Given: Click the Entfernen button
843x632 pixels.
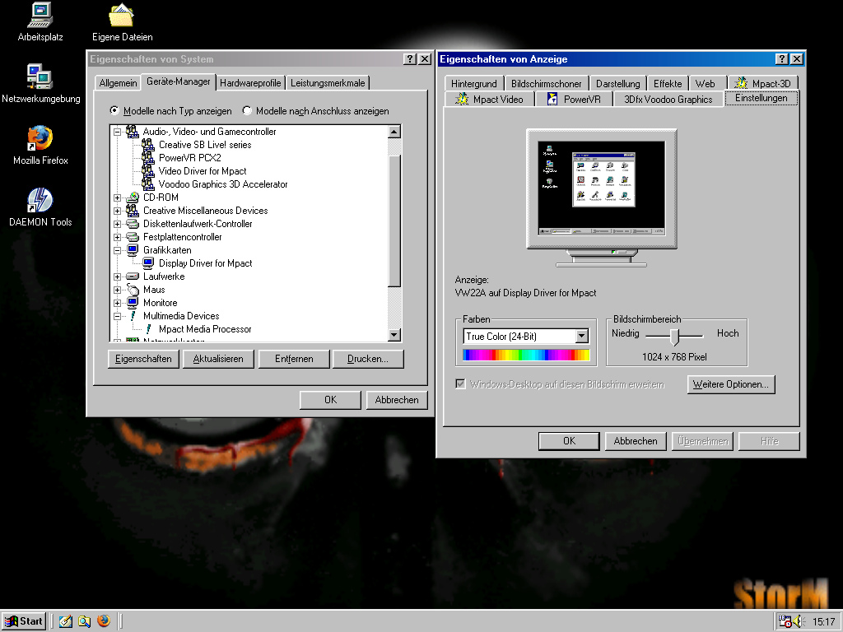Looking at the screenshot, I should (294, 359).
